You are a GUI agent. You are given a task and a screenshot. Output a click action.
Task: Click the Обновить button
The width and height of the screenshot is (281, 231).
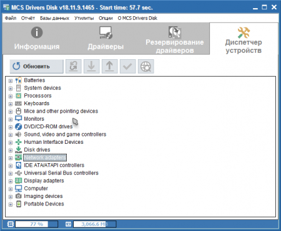37,67
